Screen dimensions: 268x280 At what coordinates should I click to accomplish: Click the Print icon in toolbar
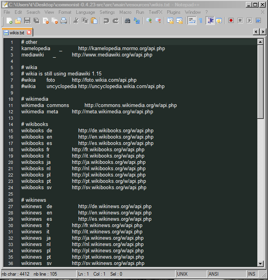64,21
